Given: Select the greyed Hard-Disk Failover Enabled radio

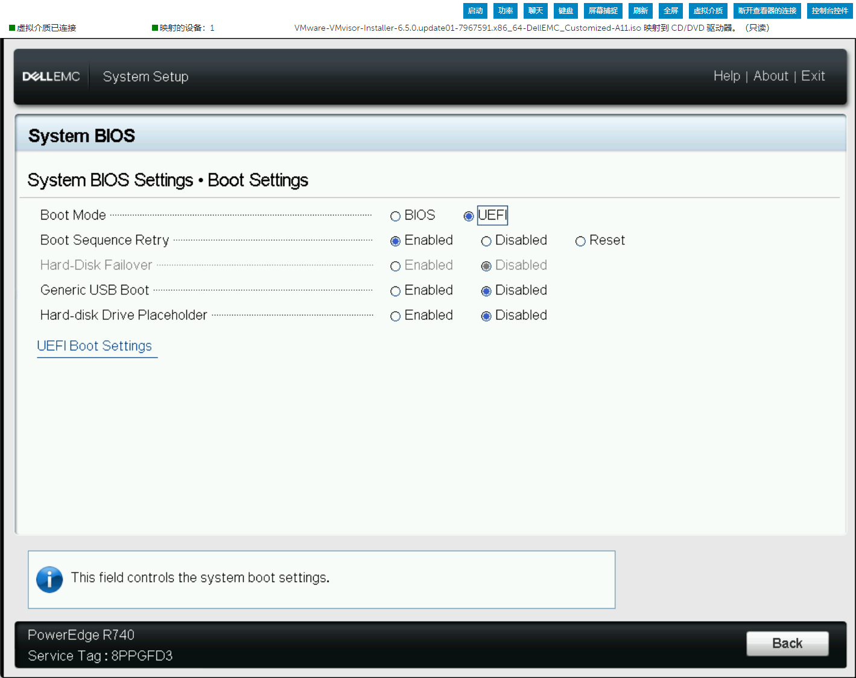Looking at the screenshot, I should [x=395, y=266].
